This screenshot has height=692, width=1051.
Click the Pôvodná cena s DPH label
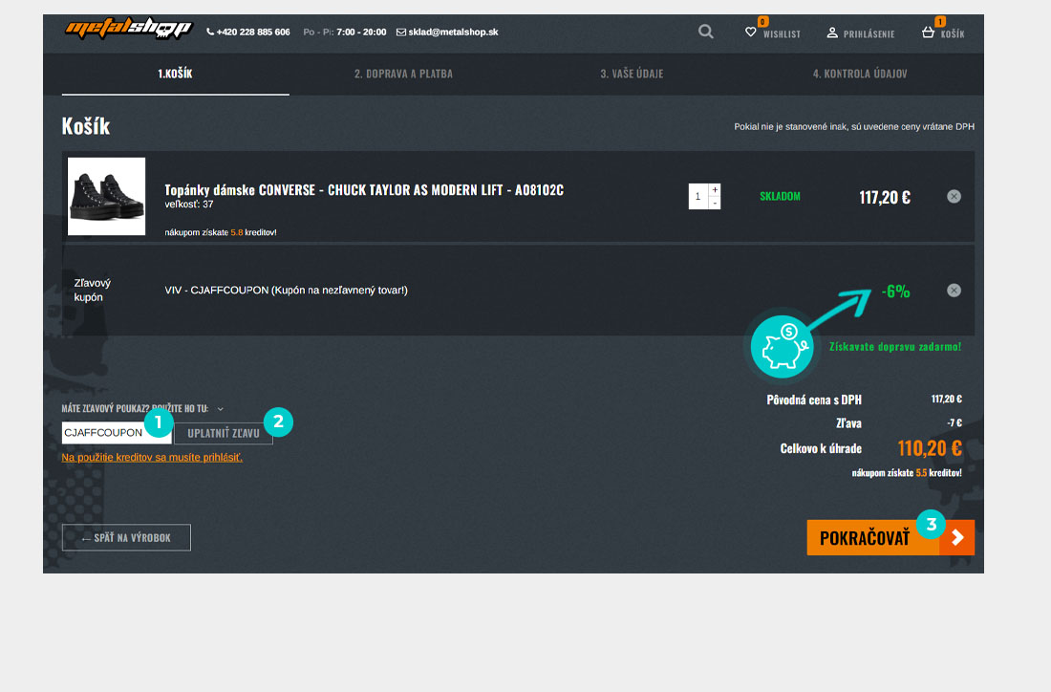814,400
